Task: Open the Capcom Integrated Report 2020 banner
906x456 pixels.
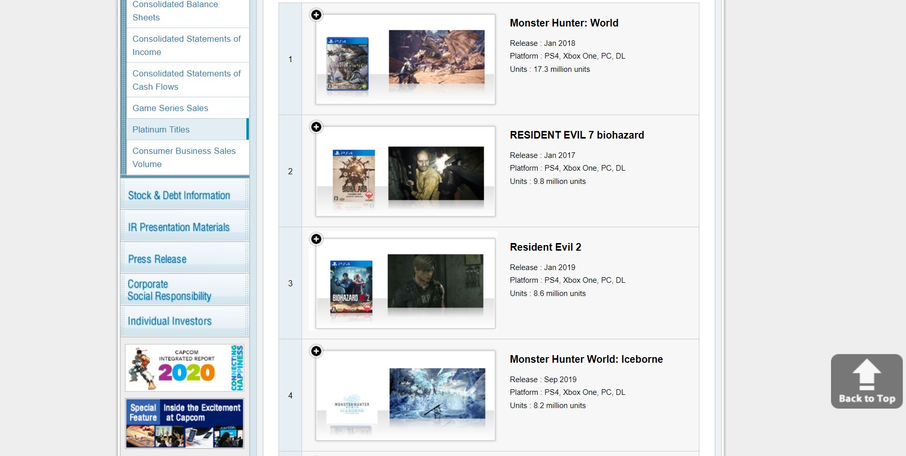Action: (185, 368)
